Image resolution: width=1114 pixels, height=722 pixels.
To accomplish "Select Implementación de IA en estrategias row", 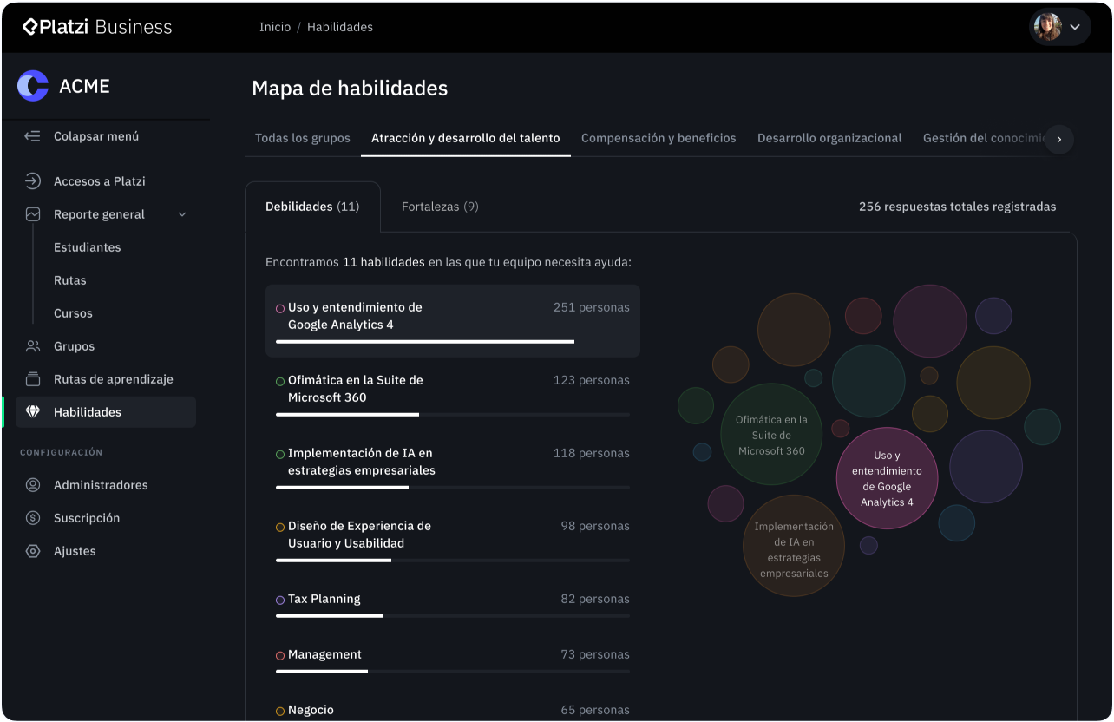I will point(453,467).
